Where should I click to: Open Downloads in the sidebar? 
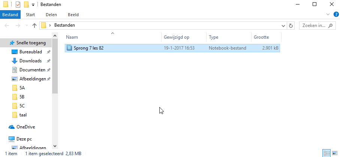tap(31, 61)
